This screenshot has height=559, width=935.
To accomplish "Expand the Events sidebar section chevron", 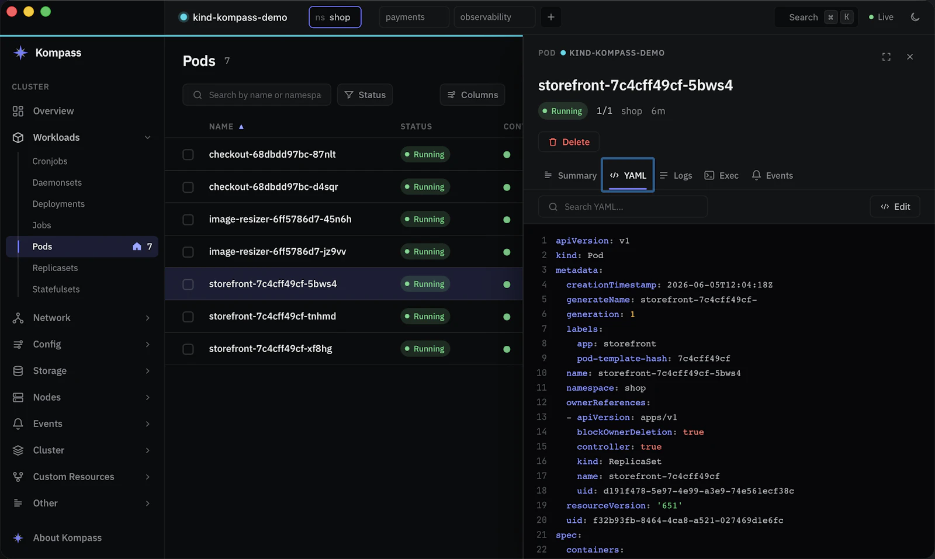I will point(147,423).
